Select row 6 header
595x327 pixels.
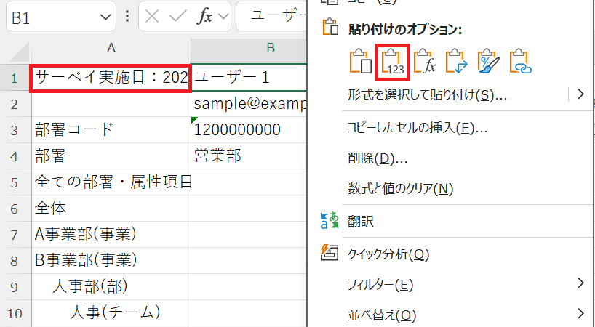tap(15, 209)
